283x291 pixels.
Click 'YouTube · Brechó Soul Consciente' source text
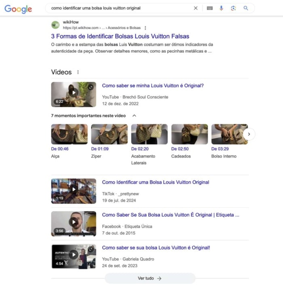(135, 97)
